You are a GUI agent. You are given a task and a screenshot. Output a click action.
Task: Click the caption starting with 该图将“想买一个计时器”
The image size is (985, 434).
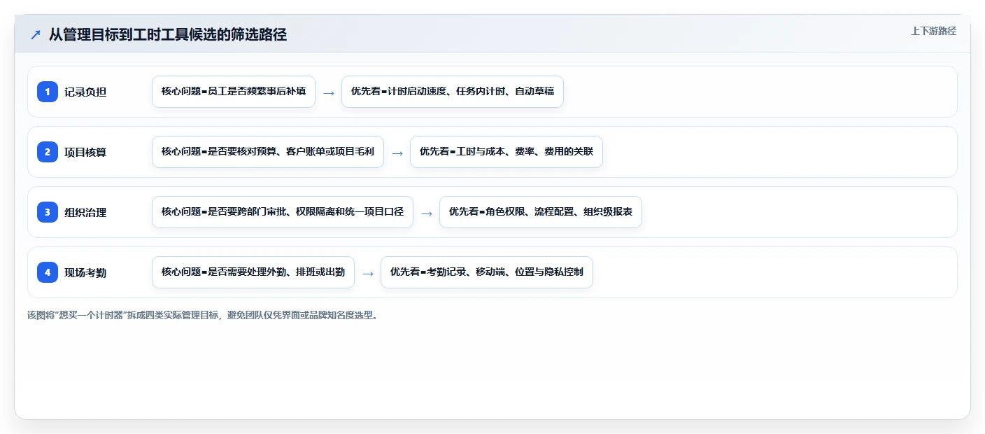point(204,315)
